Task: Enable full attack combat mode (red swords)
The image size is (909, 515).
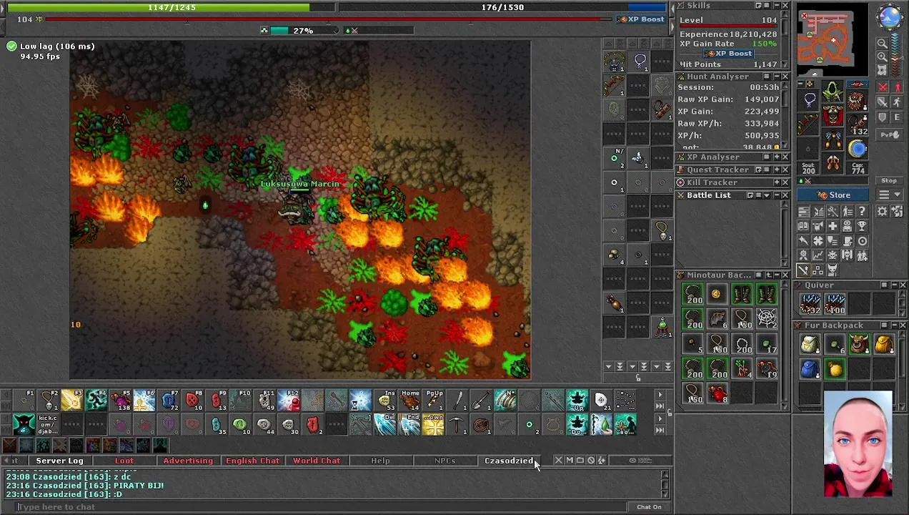Action: tap(883, 88)
